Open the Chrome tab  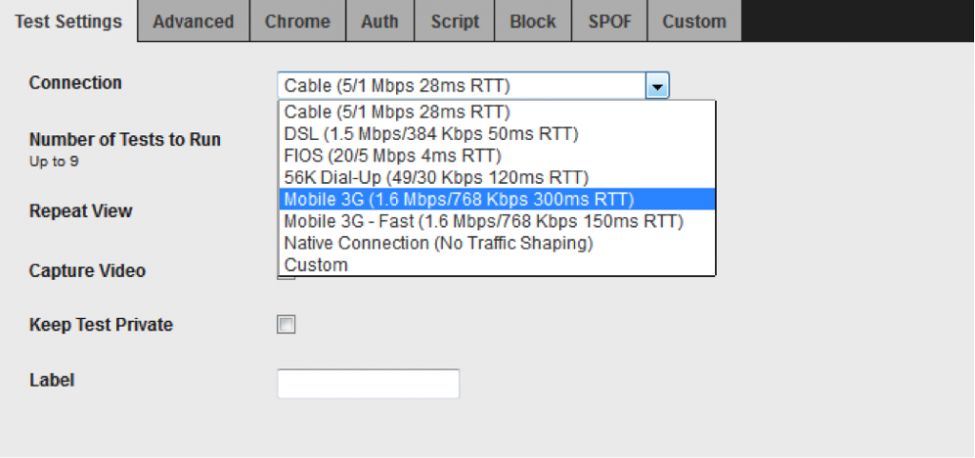tap(298, 21)
